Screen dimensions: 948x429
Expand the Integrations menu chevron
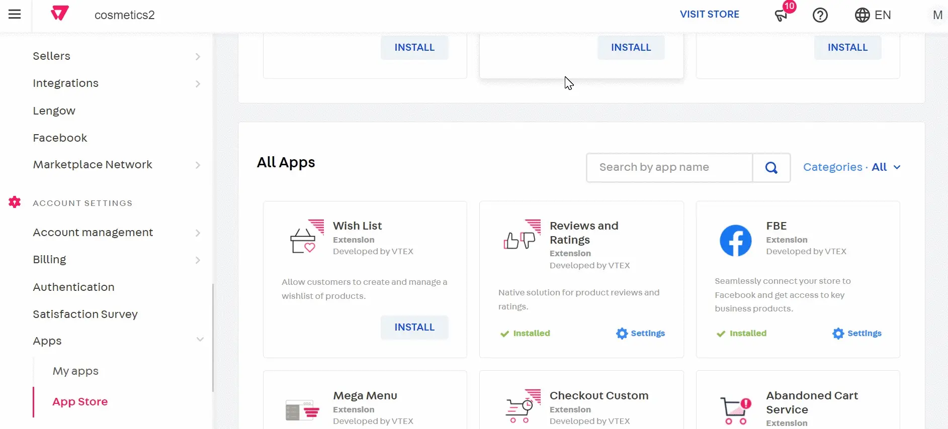198,84
